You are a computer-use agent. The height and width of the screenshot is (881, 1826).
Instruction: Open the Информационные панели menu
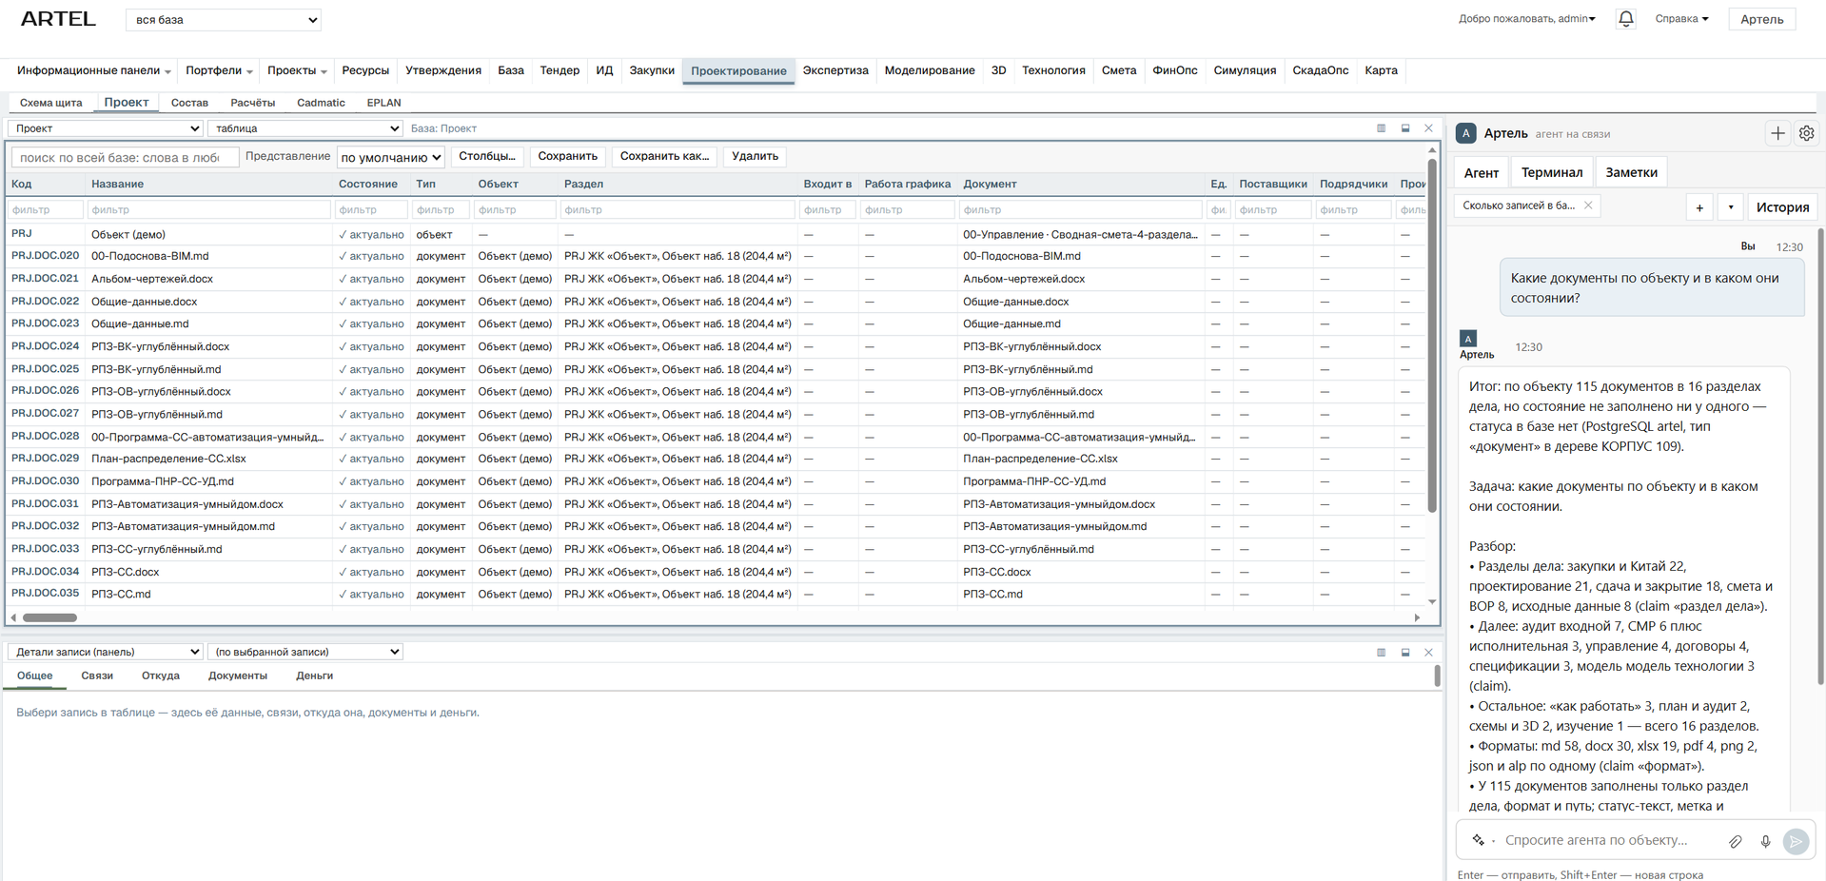click(x=93, y=70)
